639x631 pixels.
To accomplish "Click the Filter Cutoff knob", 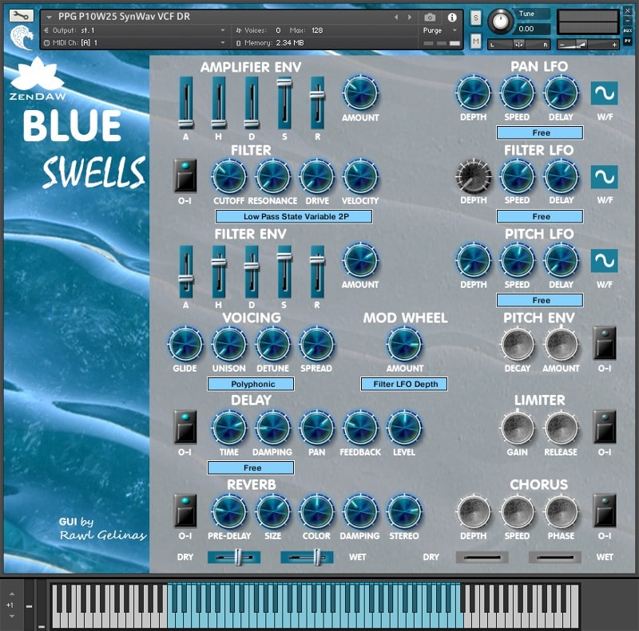I will tap(229, 176).
